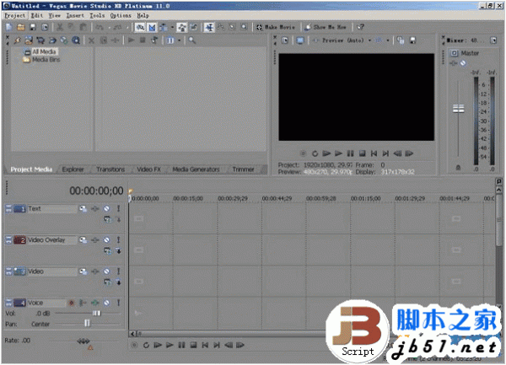Arm the Voice track for record
Screen dimensions: 506x365
[72, 303]
